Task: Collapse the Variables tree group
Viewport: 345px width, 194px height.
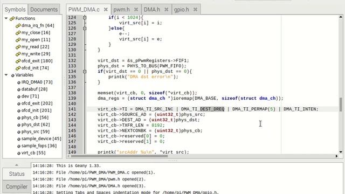Action: click(6, 75)
